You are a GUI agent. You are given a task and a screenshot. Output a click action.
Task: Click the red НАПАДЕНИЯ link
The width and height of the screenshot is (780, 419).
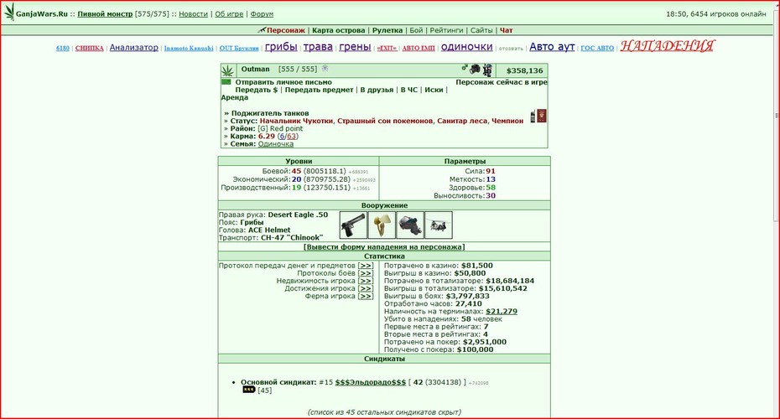coord(667,46)
